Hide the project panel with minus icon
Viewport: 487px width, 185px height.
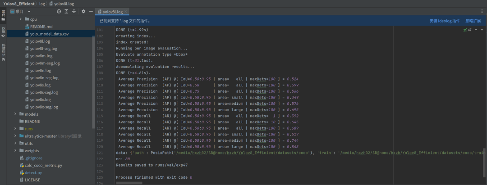pos(91,11)
